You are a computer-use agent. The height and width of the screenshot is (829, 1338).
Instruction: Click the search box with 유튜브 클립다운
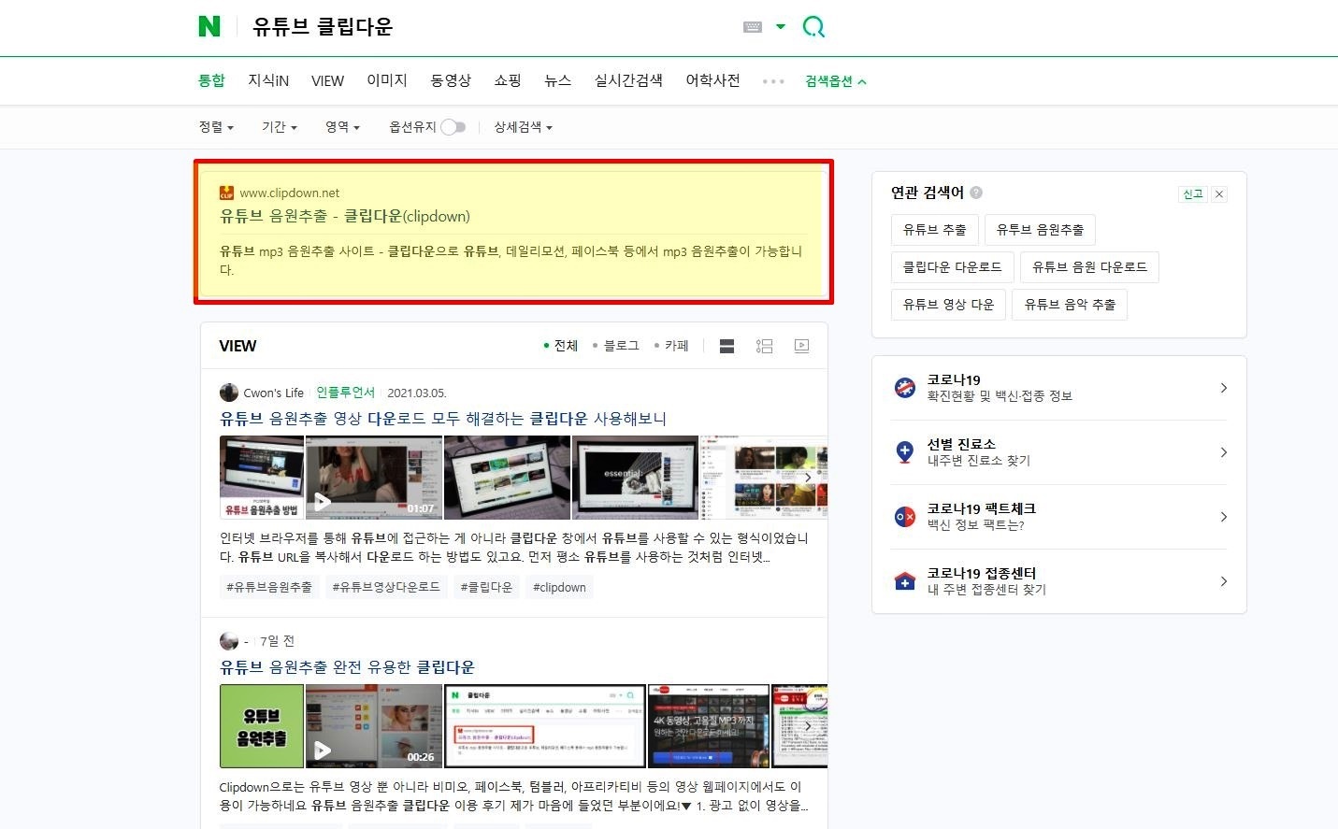click(486, 26)
